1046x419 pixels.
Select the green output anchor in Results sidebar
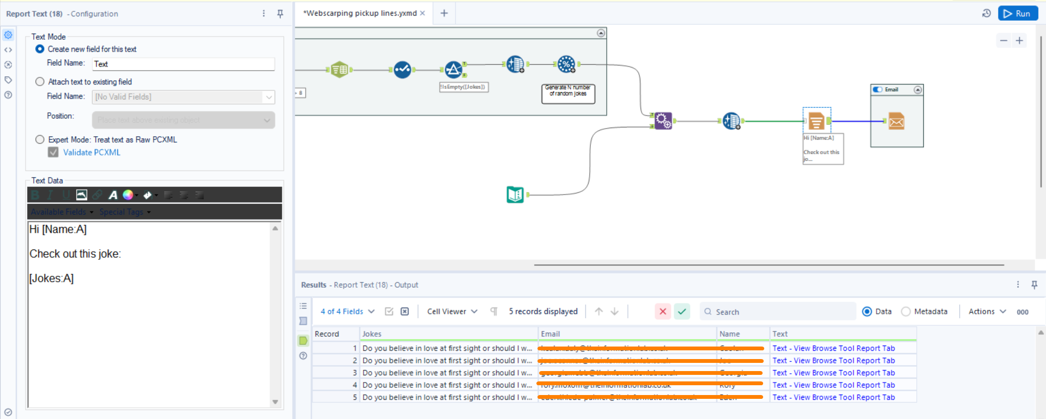click(303, 341)
